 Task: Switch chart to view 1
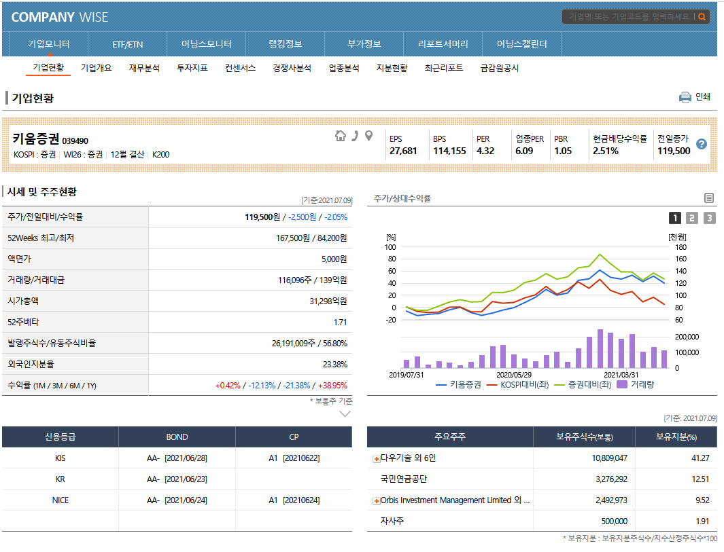coord(674,218)
